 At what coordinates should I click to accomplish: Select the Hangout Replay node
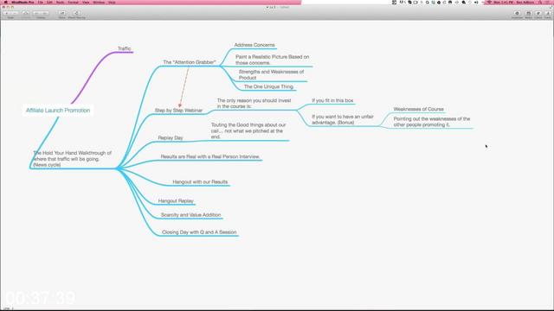(x=176, y=201)
